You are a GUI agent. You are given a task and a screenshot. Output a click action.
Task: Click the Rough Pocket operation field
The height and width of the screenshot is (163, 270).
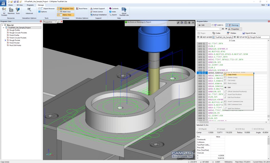point(258,37)
